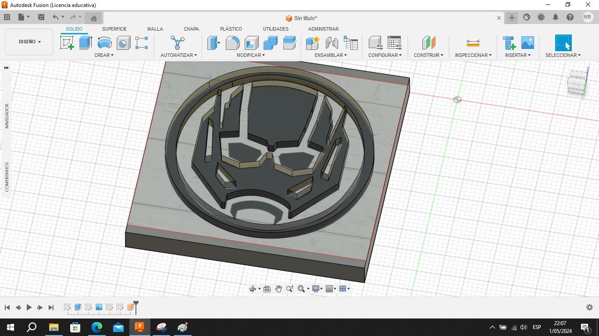
Task: Click the Undo arrow
Action: pos(55,17)
